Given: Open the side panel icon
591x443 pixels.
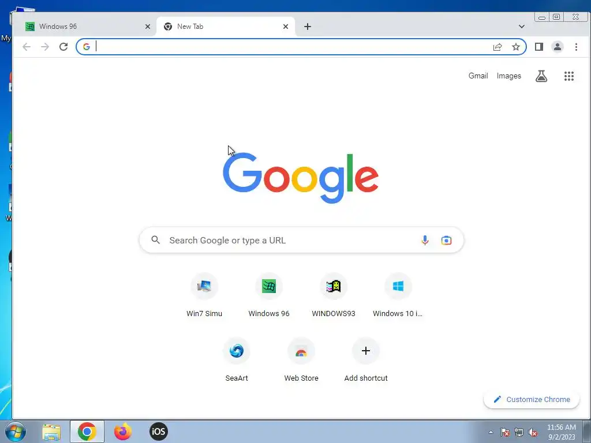Looking at the screenshot, I should pos(539,47).
